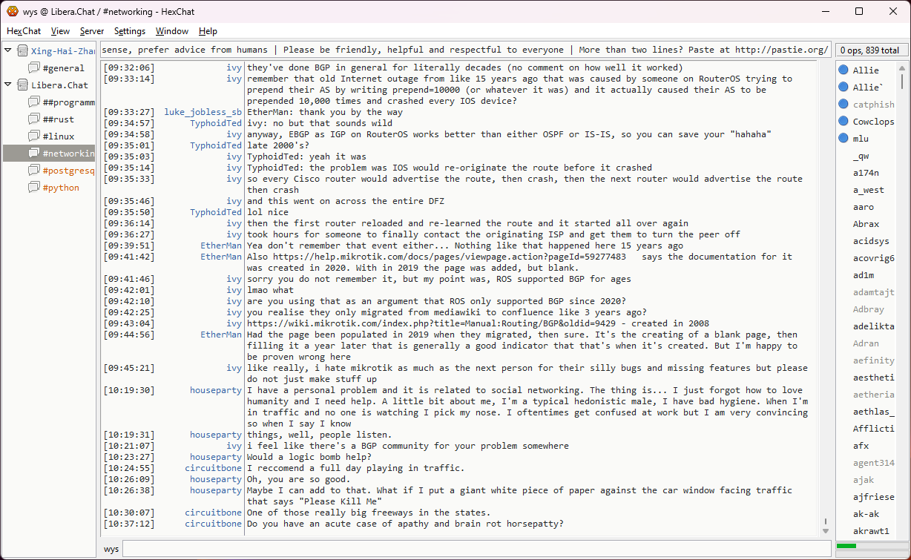Click the user list scroll up arrow
The width and height of the screenshot is (911, 560).
(x=901, y=67)
